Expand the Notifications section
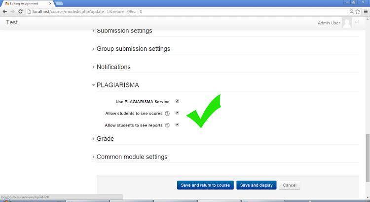 pyautogui.click(x=113, y=67)
